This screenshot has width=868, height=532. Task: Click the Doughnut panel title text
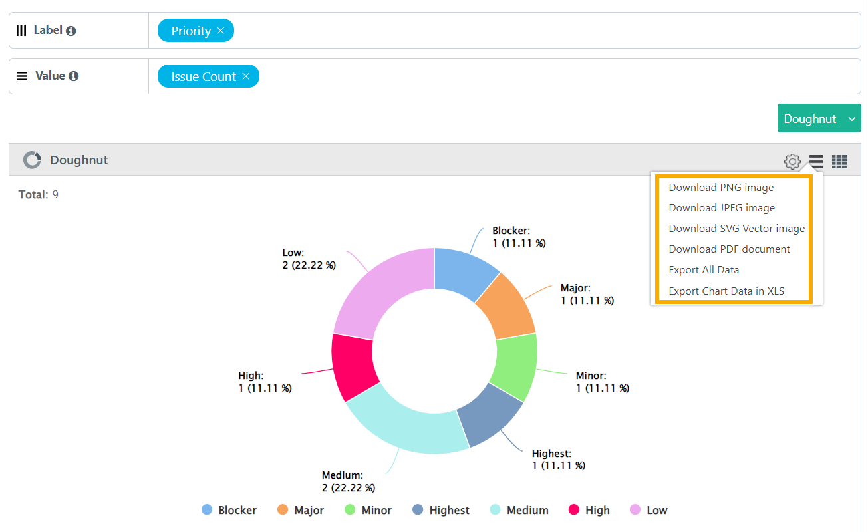78,160
